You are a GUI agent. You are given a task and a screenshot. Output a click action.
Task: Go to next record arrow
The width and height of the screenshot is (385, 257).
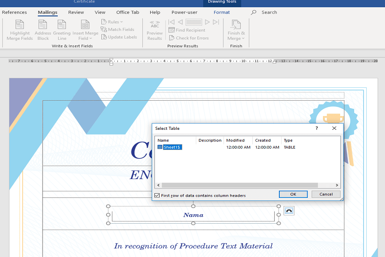coord(207,22)
